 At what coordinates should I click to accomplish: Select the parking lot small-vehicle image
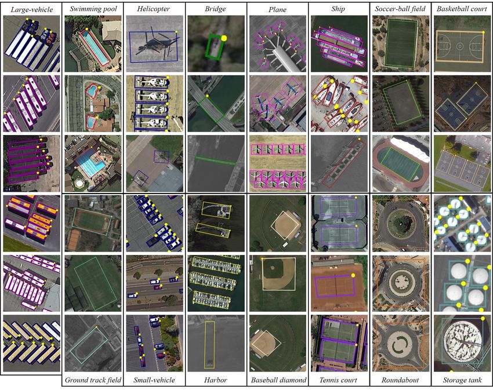154,223
